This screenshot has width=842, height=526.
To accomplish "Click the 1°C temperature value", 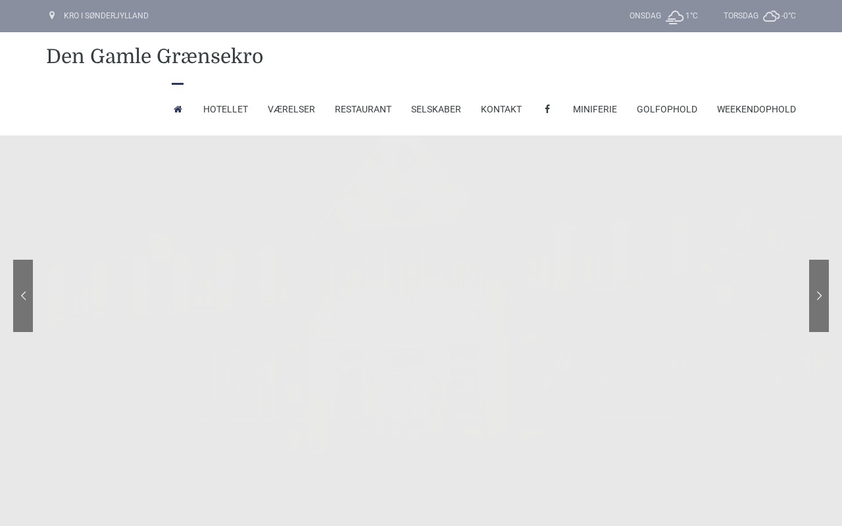I will tap(691, 16).
